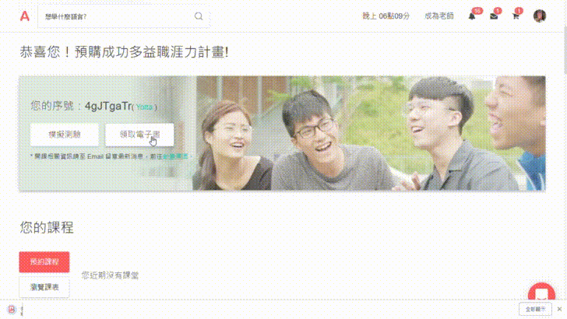The image size is (567, 319).
Task: Click the banner photo of students
Action: click(x=369, y=133)
